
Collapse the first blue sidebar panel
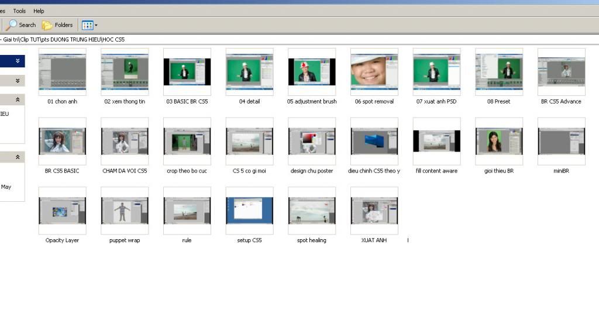(x=18, y=61)
